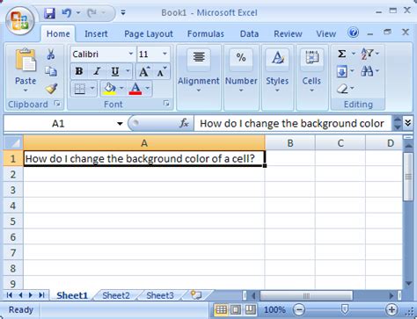Click the Cut scissors icon

pyautogui.click(x=51, y=54)
